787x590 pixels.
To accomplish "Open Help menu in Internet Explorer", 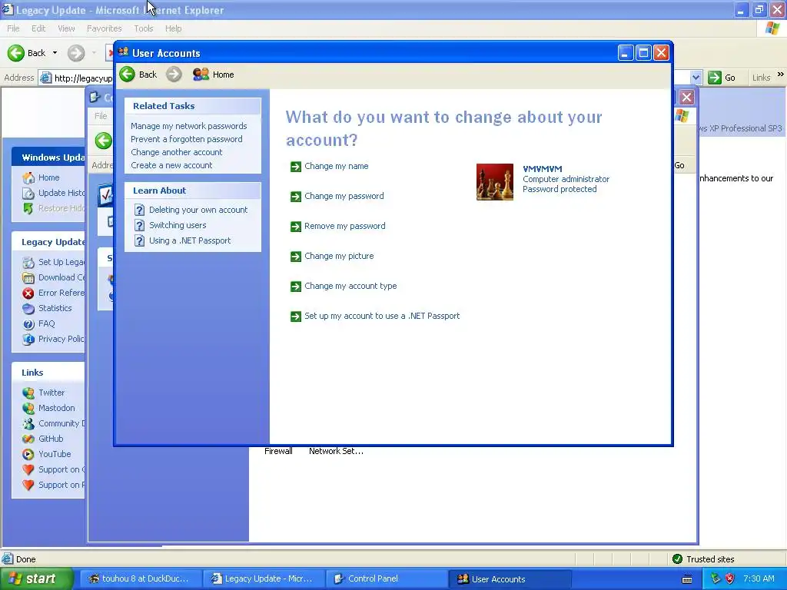I will 174,28.
